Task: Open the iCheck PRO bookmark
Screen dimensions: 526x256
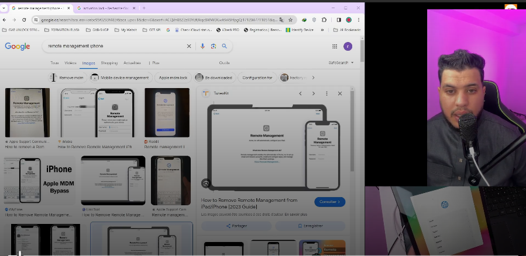Action: [228, 30]
